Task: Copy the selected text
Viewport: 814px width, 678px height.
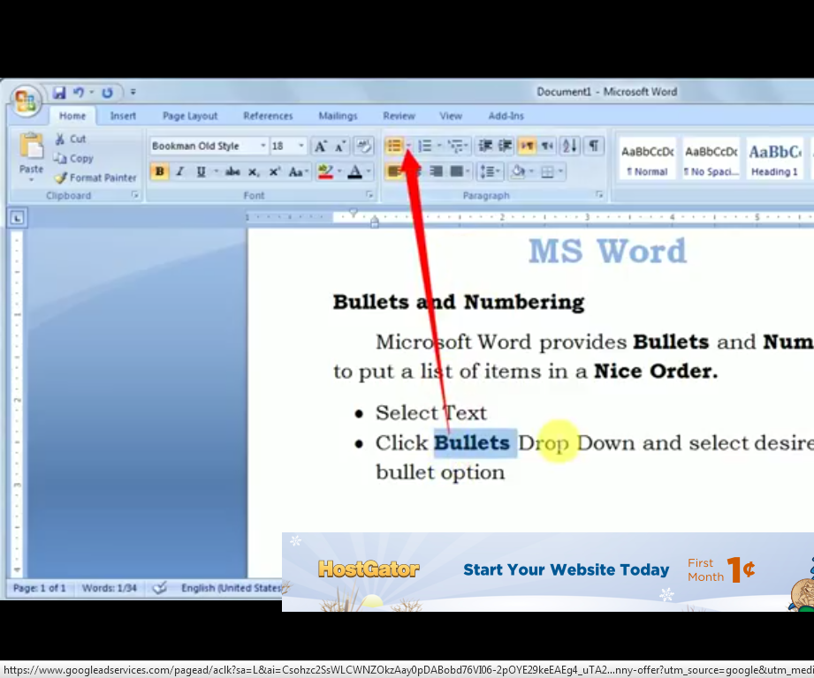Action: click(x=73, y=158)
